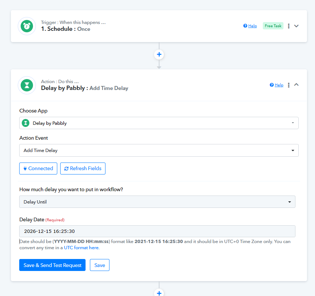Viewport: 315px width, 296px height.
Task: Open the Help link in the Schedule trigger
Action: tap(252, 26)
